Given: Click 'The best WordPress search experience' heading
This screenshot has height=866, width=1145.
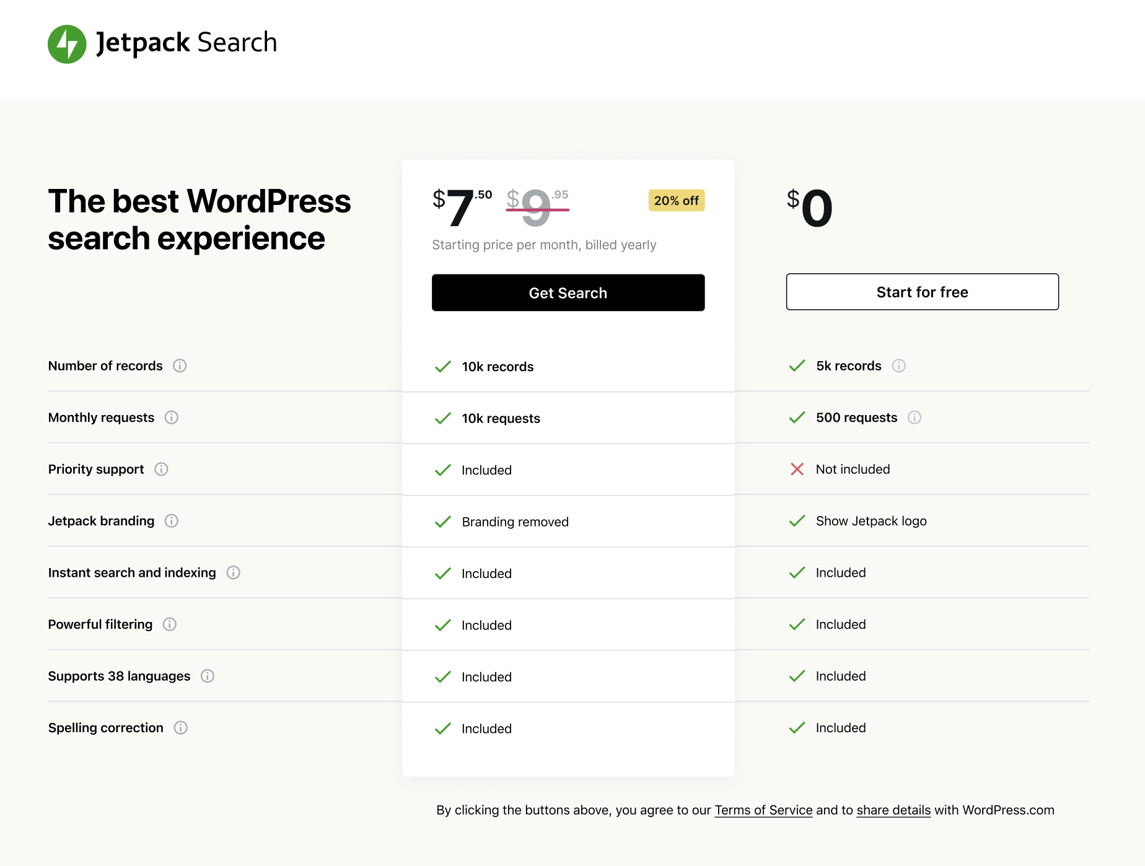Looking at the screenshot, I should point(200,219).
